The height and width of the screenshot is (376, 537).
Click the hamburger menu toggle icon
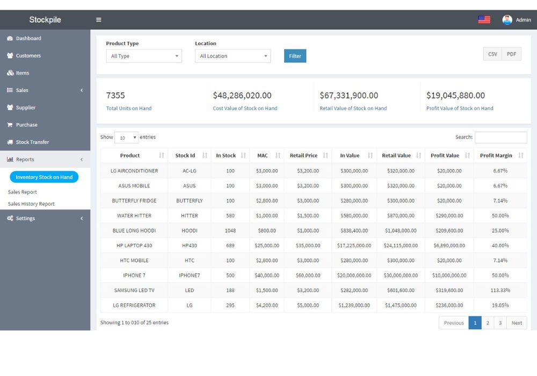click(99, 20)
